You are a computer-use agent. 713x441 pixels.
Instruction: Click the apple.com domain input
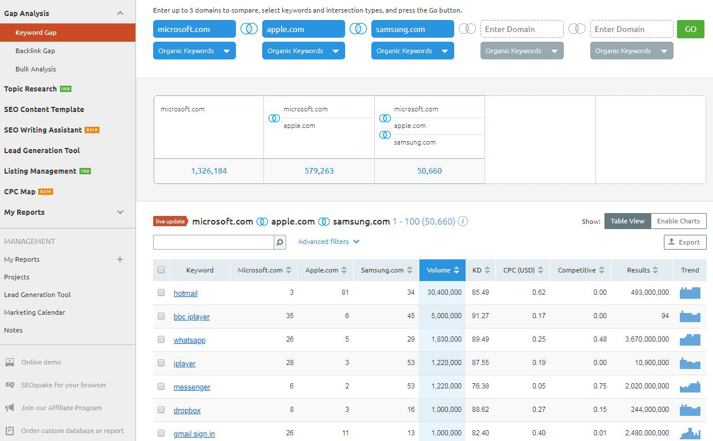click(x=303, y=29)
